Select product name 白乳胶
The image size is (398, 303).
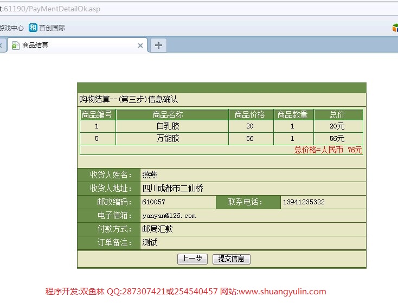[x=168, y=126]
